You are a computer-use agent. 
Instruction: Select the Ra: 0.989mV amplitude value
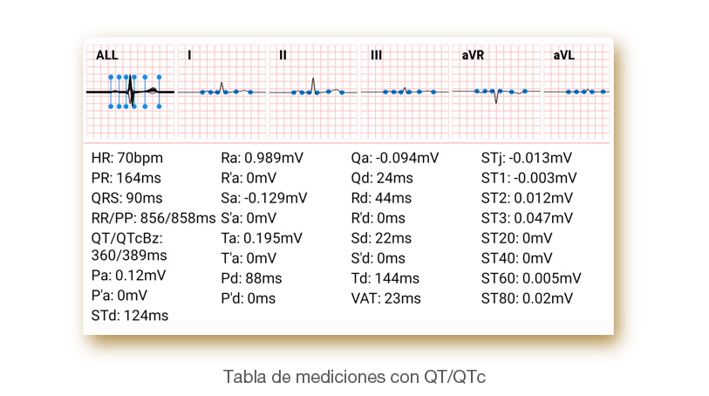[x=263, y=158]
